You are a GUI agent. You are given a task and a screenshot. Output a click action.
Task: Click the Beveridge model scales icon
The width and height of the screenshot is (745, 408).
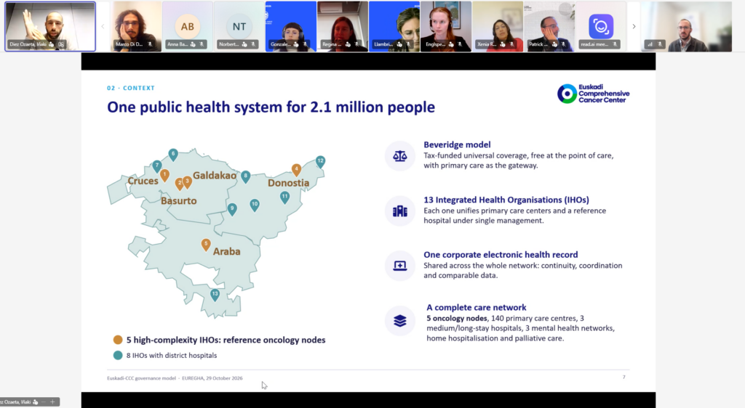click(399, 155)
